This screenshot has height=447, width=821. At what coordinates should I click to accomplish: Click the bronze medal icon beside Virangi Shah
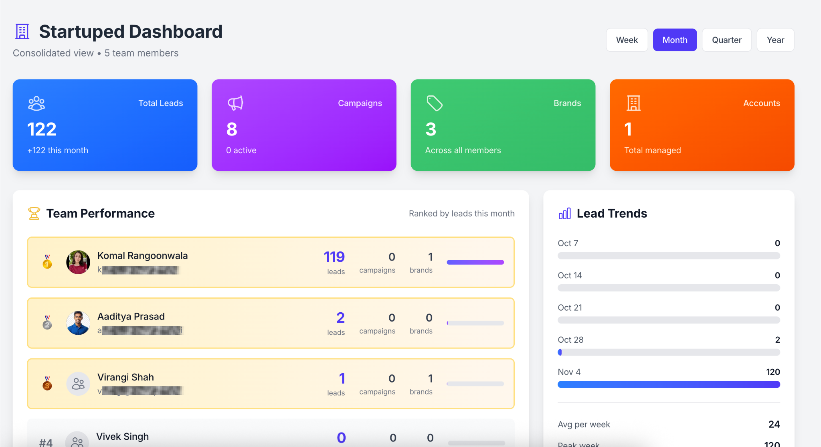pos(47,384)
